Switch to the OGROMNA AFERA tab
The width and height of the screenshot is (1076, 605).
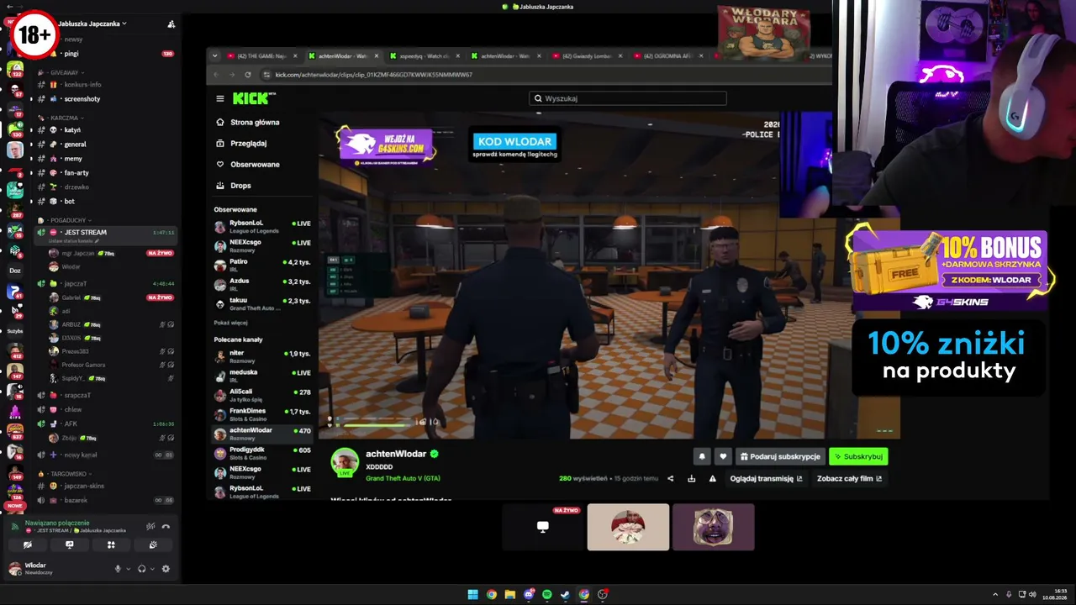tap(667, 56)
